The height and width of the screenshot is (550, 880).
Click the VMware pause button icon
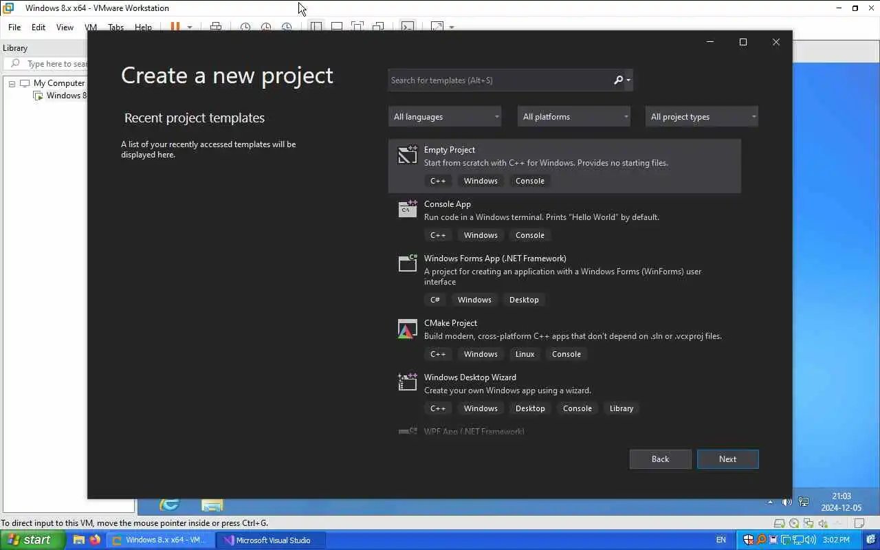coord(175,27)
